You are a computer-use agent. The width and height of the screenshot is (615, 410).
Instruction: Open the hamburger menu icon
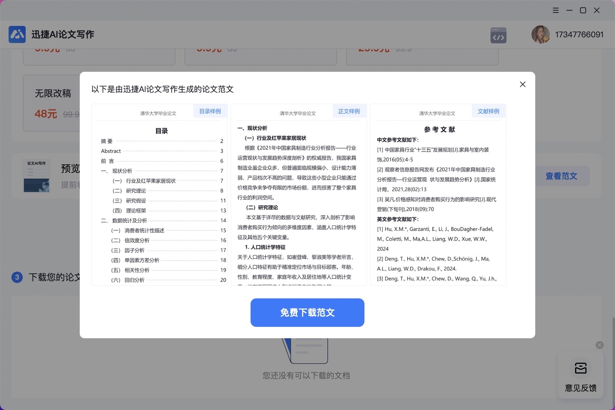coord(555,10)
